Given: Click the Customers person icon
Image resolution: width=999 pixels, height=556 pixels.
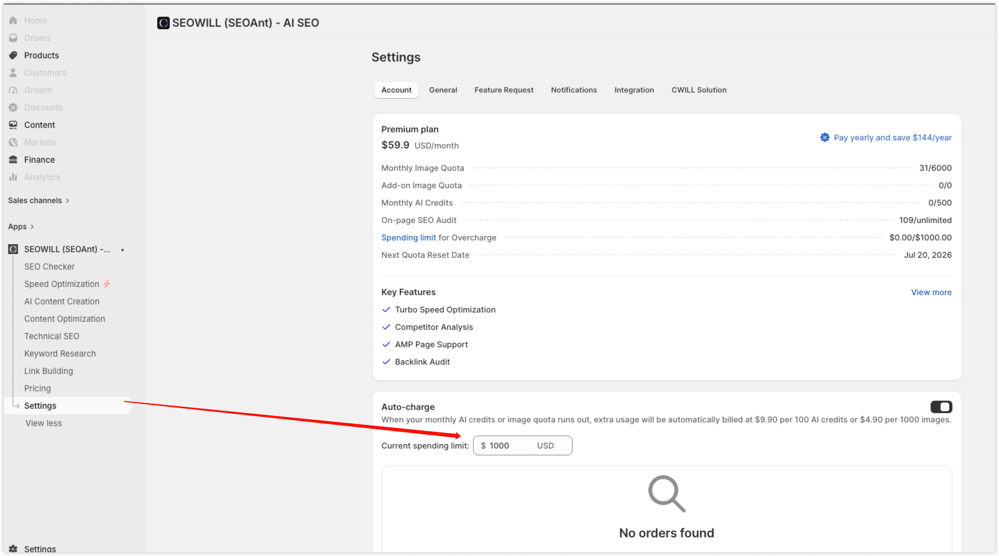Looking at the screenshot, I should 13,73.
